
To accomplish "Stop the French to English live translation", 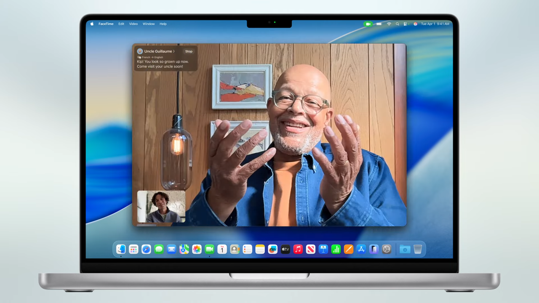I will point(189,51).
